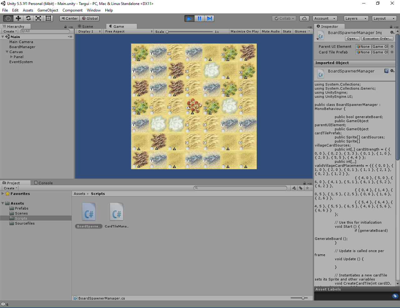Open the Collab dropdown

284,18
